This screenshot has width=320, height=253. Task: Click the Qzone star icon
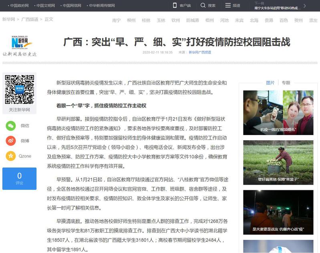point(11,156)
